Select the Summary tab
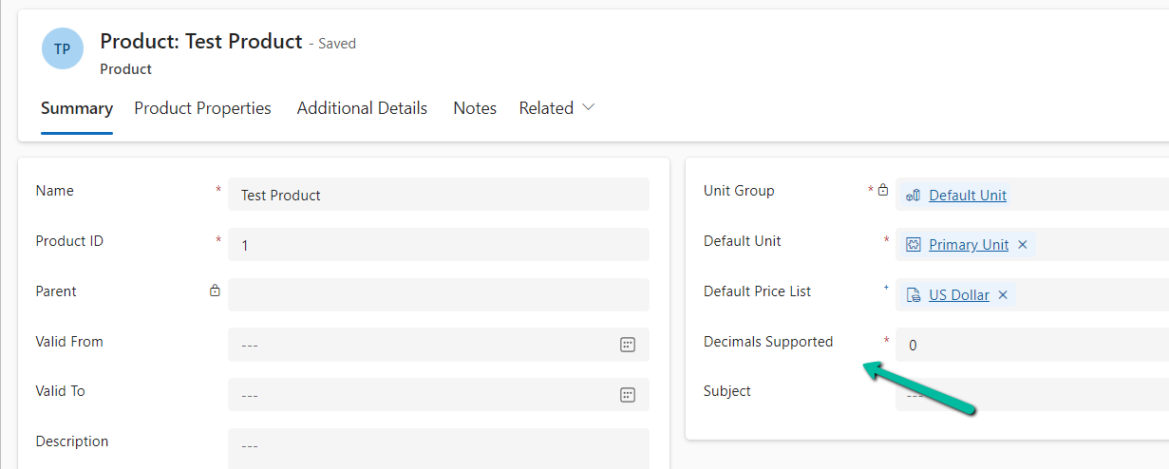The image size is (1169, 469). [x=77, y=108]
